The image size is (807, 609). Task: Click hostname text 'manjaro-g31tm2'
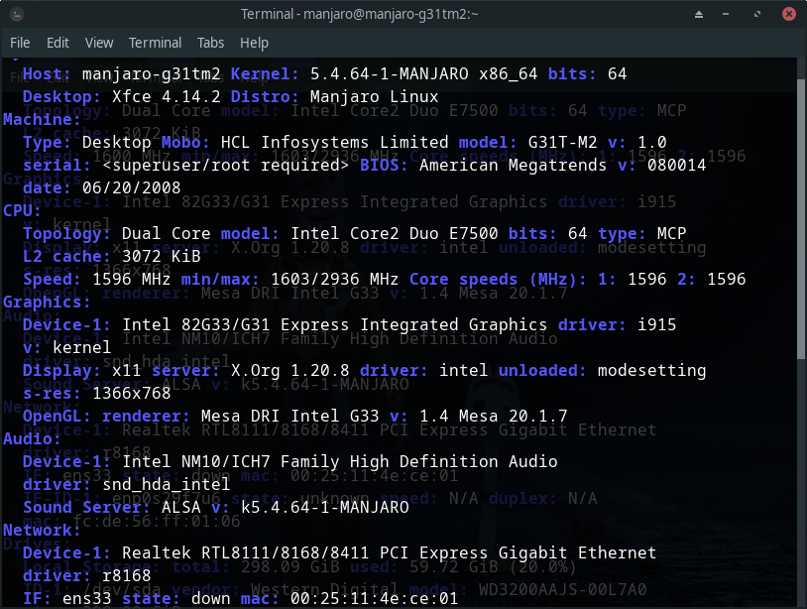pyautogui.click(x=152, y=74)
